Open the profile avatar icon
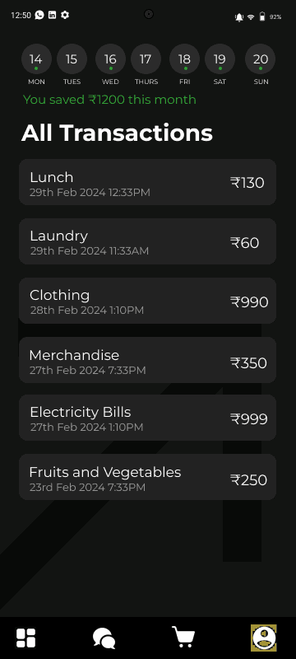Viewport: 296px width, 659px height. pos(264,638)
